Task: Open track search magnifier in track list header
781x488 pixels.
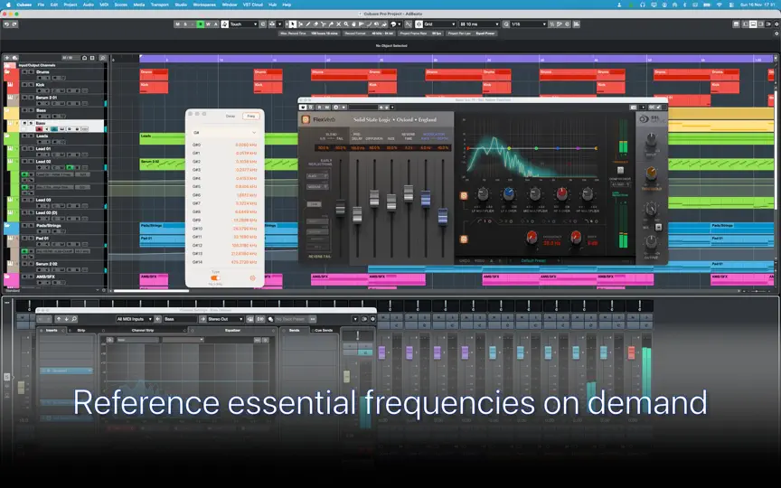Action: pos(103,58)
